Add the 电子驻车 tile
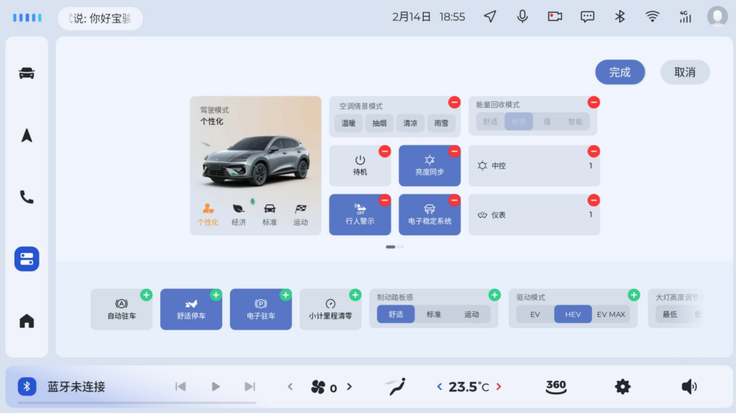Image resolution: width=736 pixels, height=413 pixels. coord(285,295)
